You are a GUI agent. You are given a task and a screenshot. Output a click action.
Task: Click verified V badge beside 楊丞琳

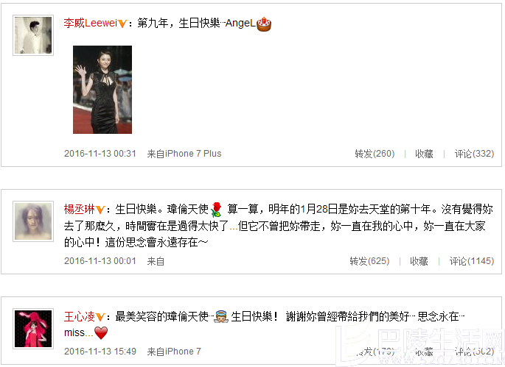(100, 210)
